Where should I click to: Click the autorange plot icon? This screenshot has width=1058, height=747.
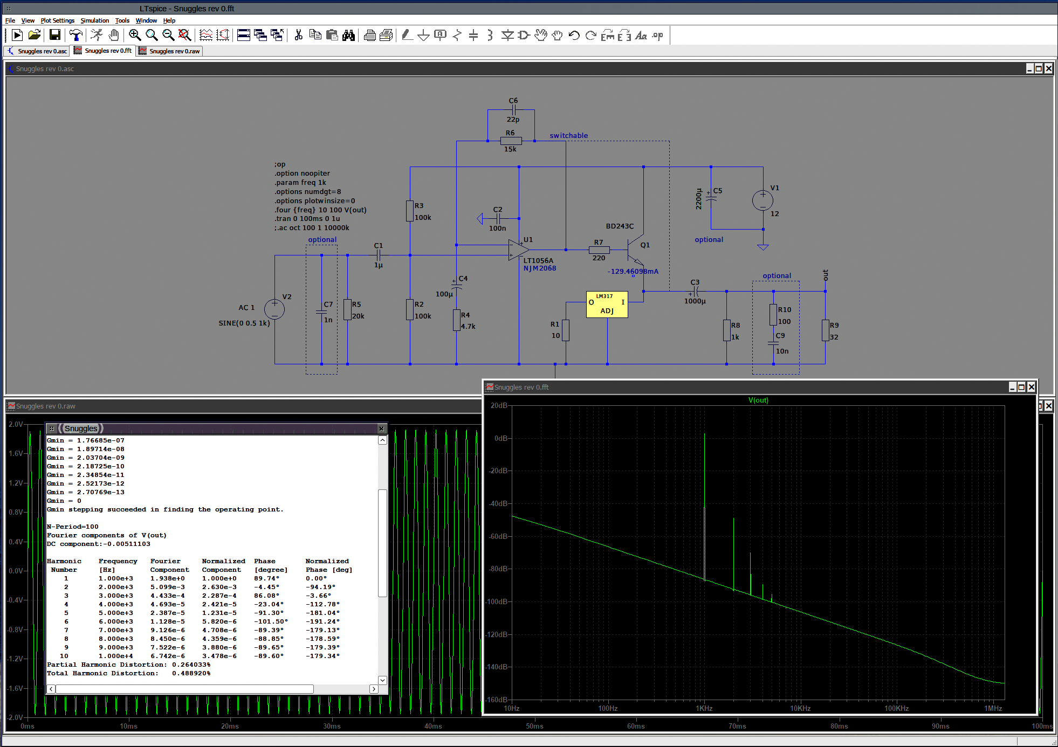[x=205, y=36]
